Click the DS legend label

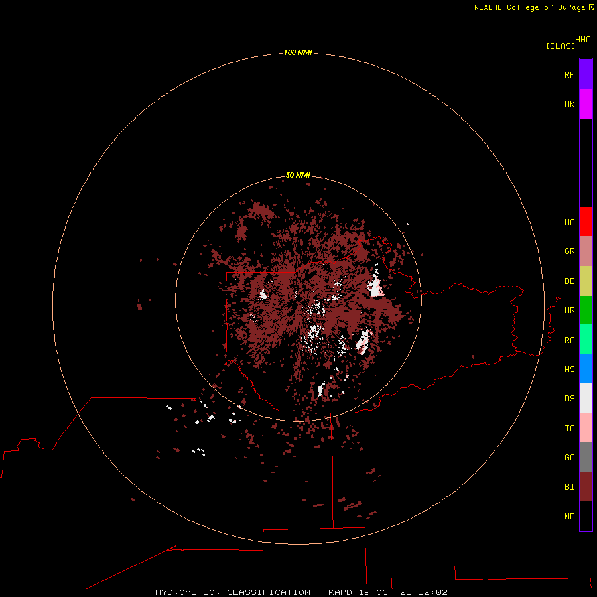click(x=569, y=399)
